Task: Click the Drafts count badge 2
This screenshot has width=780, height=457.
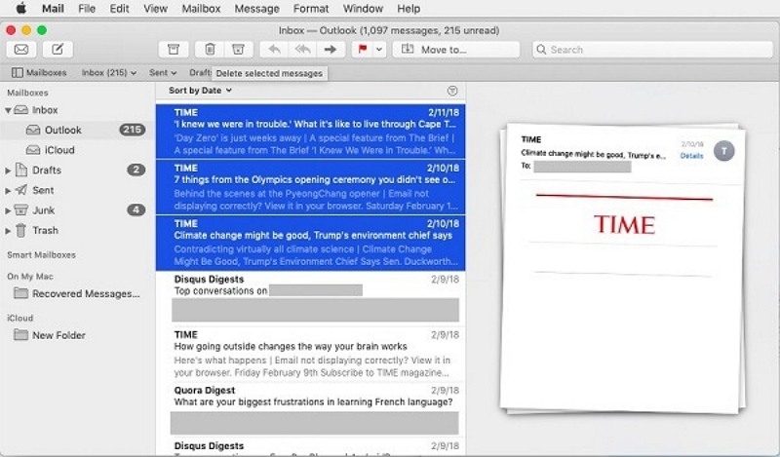Action: click(x=136, y=171)
